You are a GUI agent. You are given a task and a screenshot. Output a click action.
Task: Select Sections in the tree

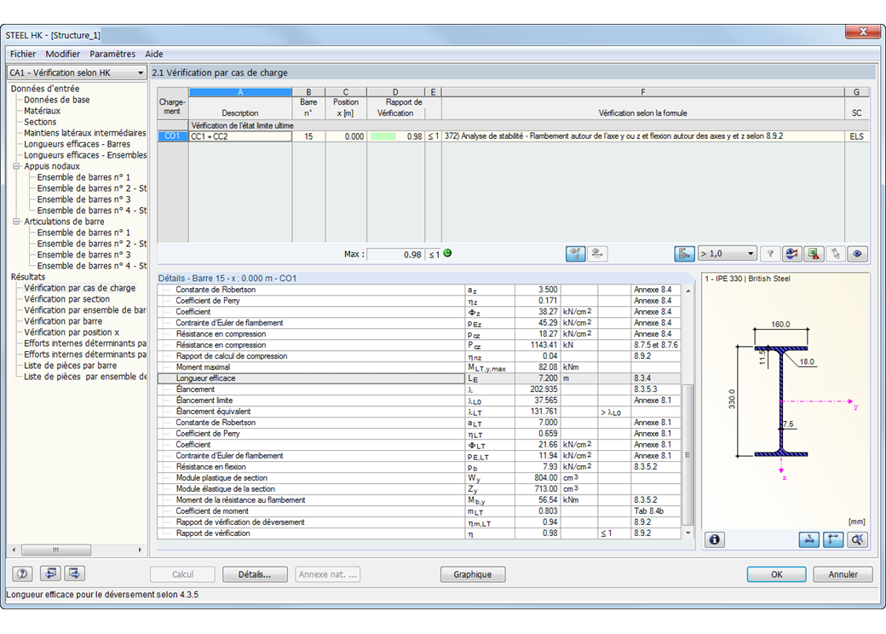[x=40, y=122]
